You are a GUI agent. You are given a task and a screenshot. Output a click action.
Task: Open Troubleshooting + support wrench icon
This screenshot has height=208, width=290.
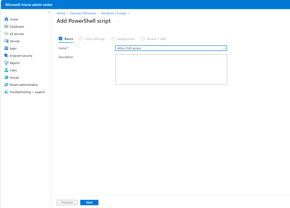(6, 92)
